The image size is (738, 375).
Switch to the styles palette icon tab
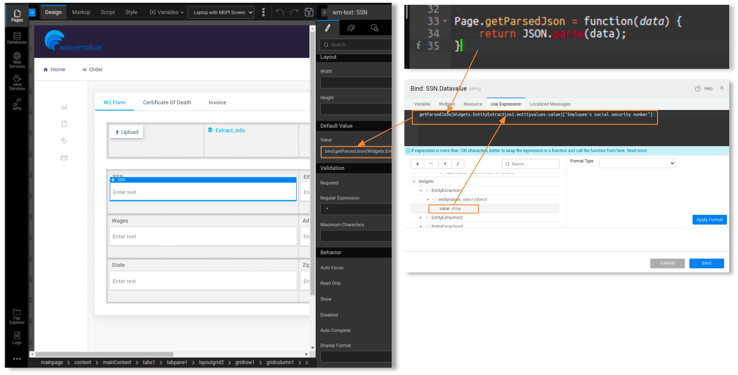tap(351, 28)
